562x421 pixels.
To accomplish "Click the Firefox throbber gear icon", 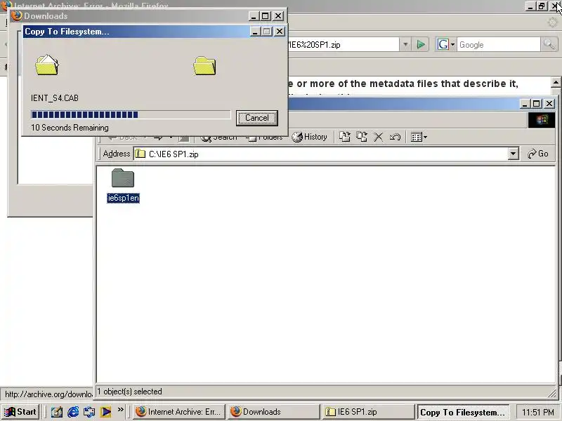I will click(552, 22).
